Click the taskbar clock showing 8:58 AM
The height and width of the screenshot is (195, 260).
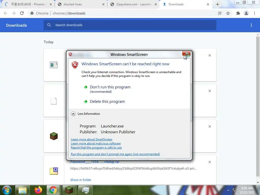pos(247,190)
